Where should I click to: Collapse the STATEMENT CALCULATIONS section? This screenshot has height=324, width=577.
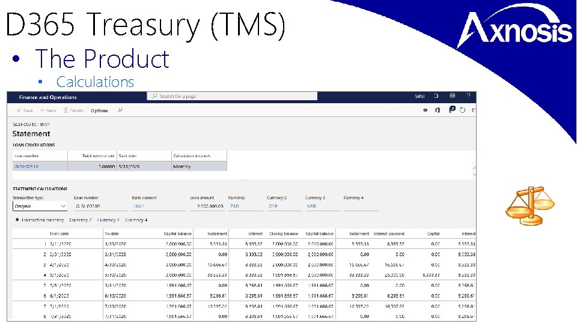coord(40,189)
